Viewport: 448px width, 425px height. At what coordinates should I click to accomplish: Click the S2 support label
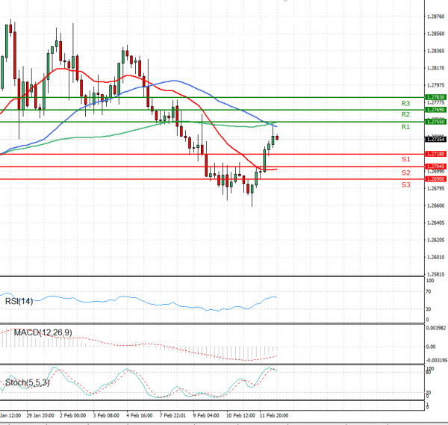[x=405, y=173]
